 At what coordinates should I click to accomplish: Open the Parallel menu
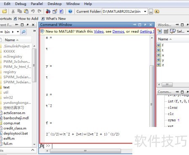[x=37, y=4]
